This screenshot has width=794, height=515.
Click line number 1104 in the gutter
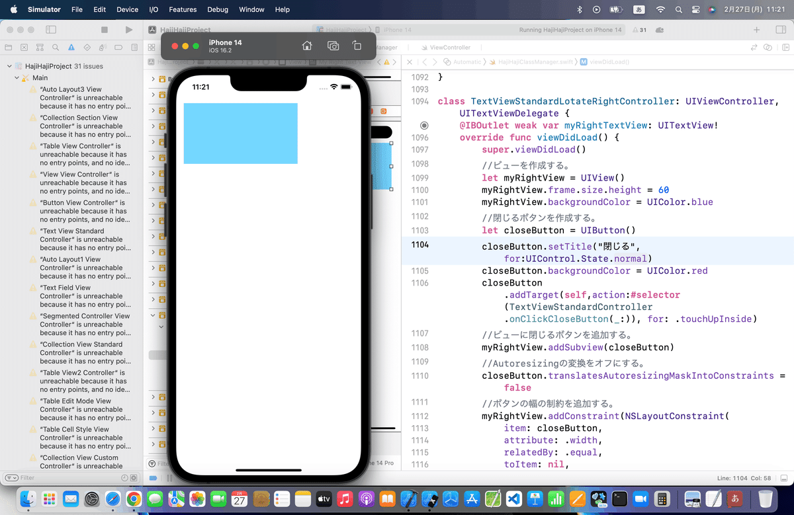[x=420, y=245]
